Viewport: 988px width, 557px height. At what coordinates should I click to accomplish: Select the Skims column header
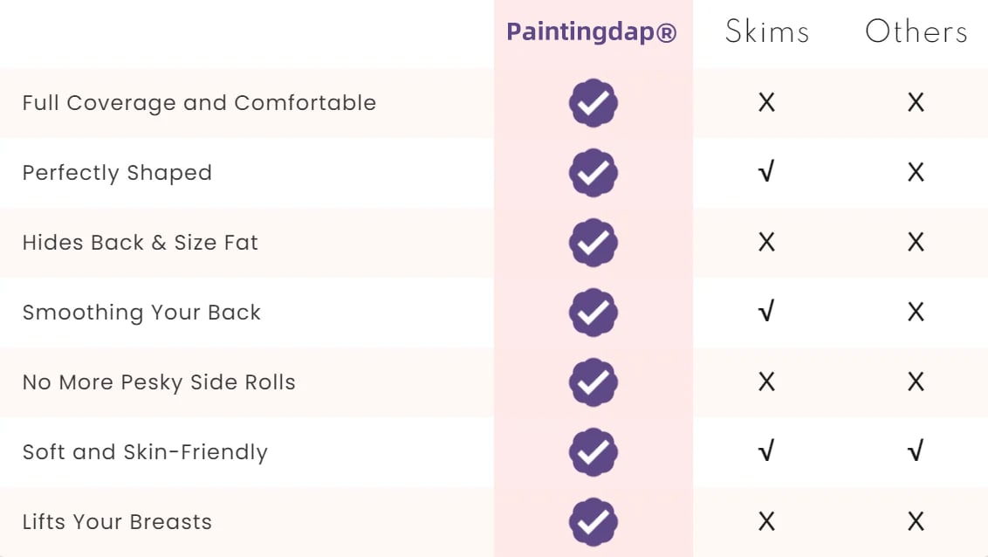(767, 31)
